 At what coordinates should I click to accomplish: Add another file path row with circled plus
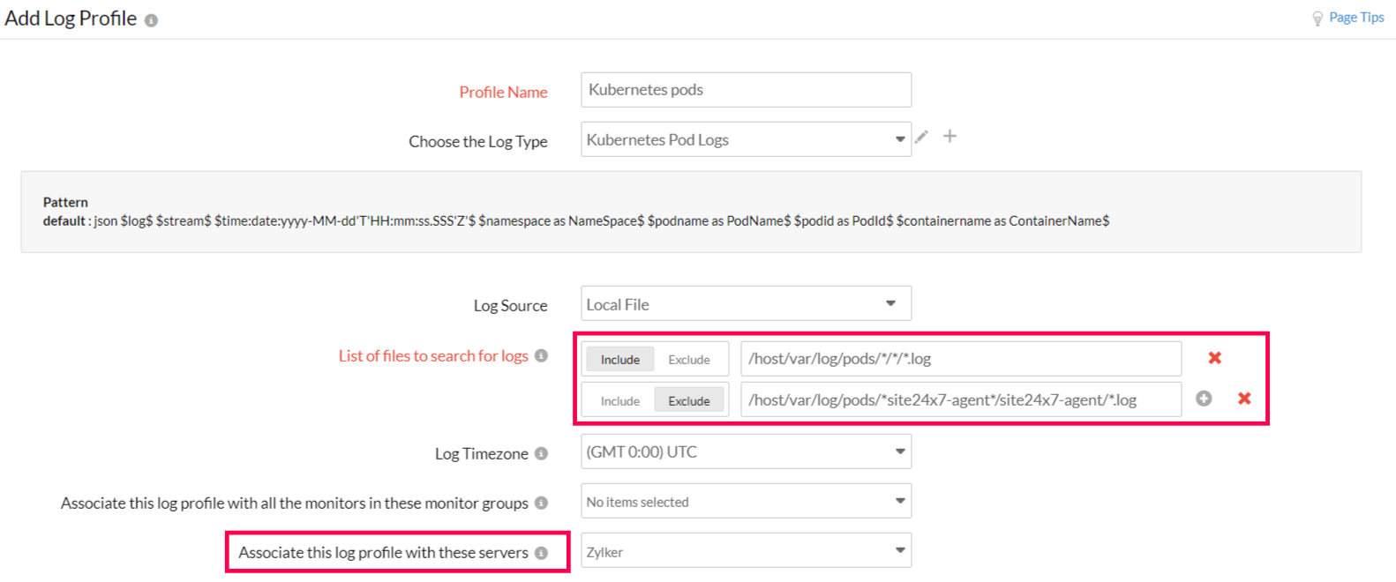click(1204, 399)
